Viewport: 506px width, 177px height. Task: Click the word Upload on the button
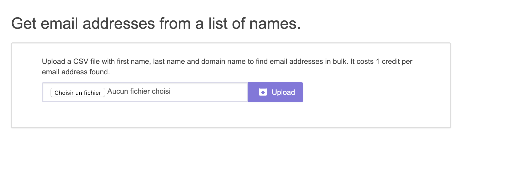(x=283, y=92)
